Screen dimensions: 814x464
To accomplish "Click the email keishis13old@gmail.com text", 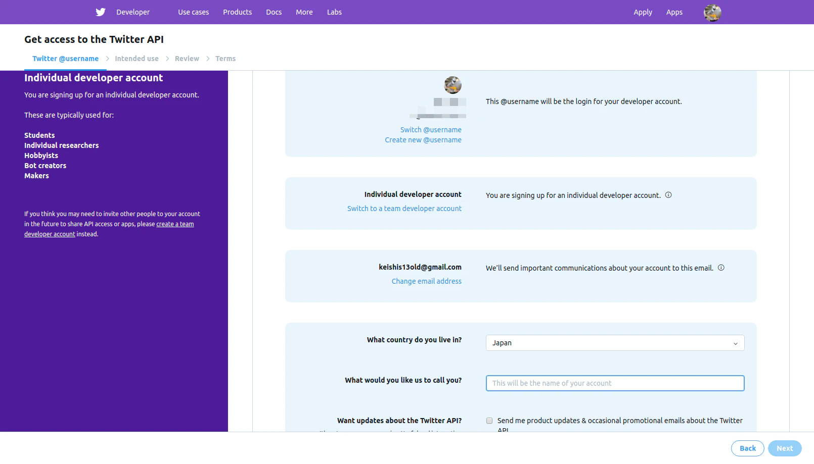I will (x=420, y=267).
